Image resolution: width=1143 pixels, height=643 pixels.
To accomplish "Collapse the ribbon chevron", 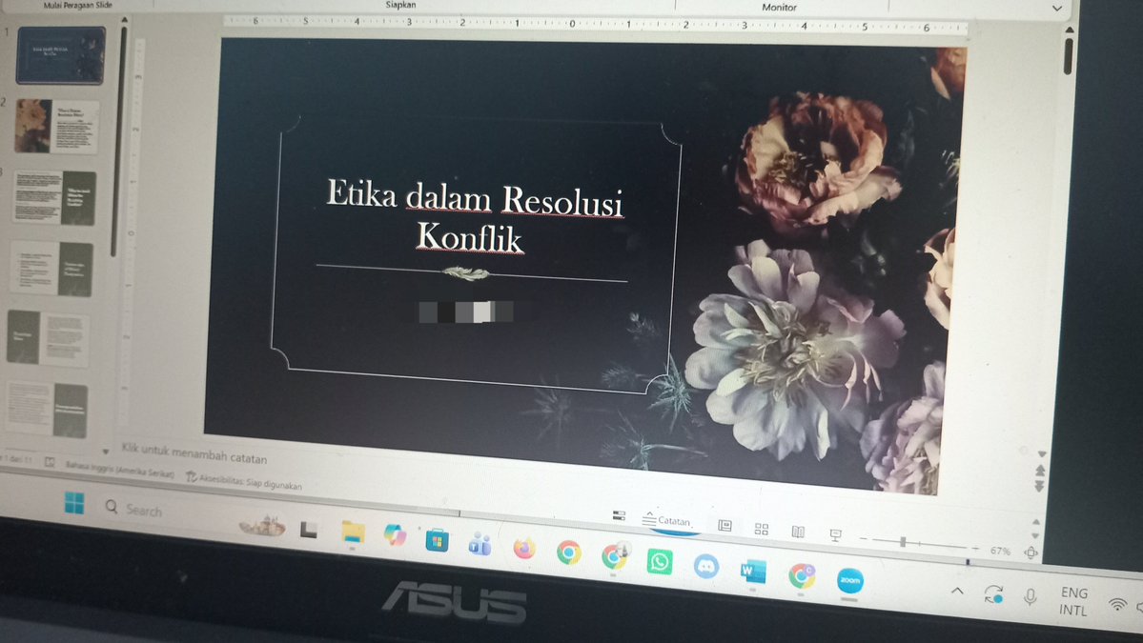I will pos(1057,8).
